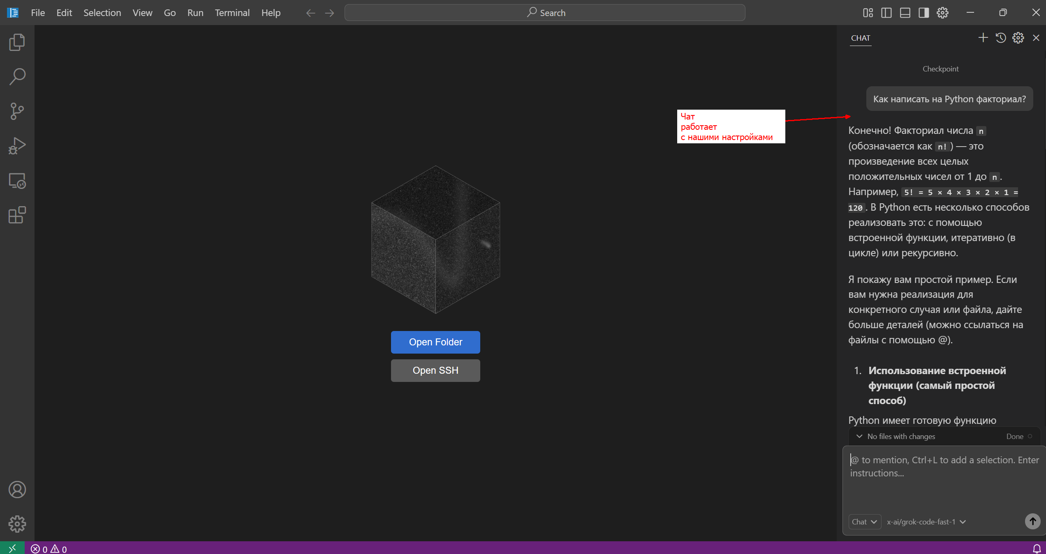Open the Run and Debug view
This screenshot has height=554, width=1046.
click(x=17, y=146)
